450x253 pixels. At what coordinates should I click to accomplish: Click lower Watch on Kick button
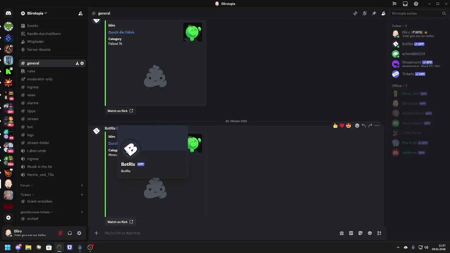(x=120, y=222)
